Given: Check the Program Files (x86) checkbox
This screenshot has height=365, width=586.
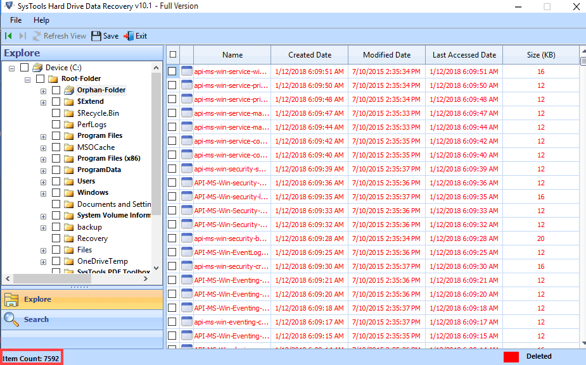Looking at the screenshot, I should click(x=56, y=158).
